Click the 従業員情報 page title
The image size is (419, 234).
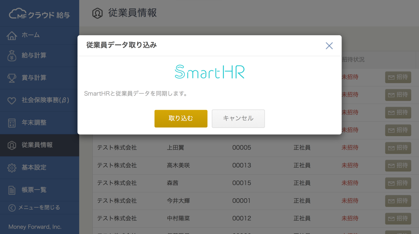point(132,13)
